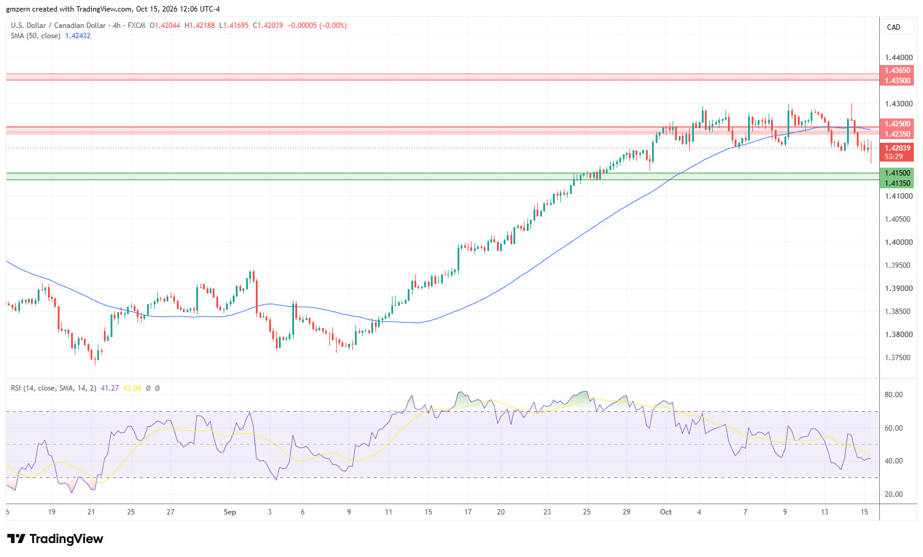The image size is (923, 557).
Task: Click the RSI (14, close, SMA, 14, 2) label
Action: click(53, 388)
